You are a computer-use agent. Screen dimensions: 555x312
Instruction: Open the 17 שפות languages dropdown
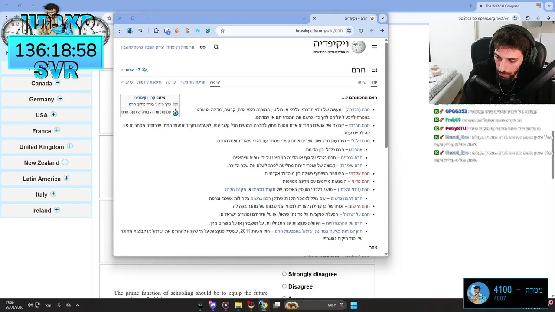(x=134, y=70)
